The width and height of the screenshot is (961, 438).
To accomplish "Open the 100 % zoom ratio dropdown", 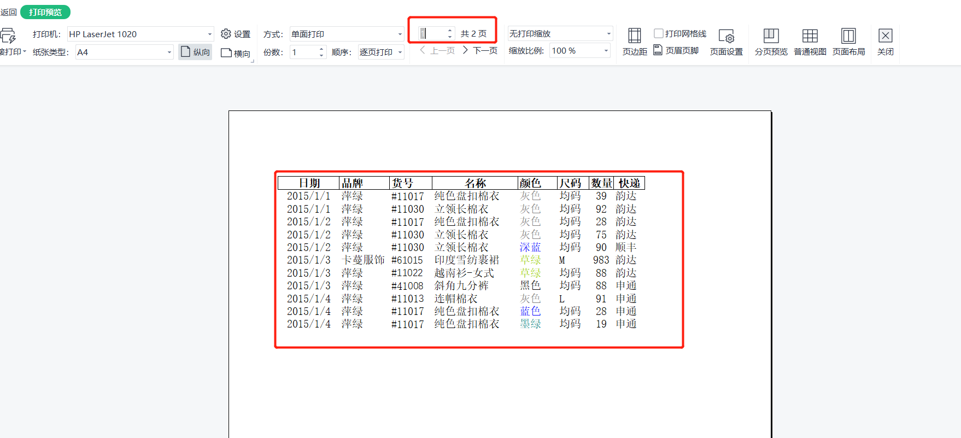I will click(x=606, y=50).
